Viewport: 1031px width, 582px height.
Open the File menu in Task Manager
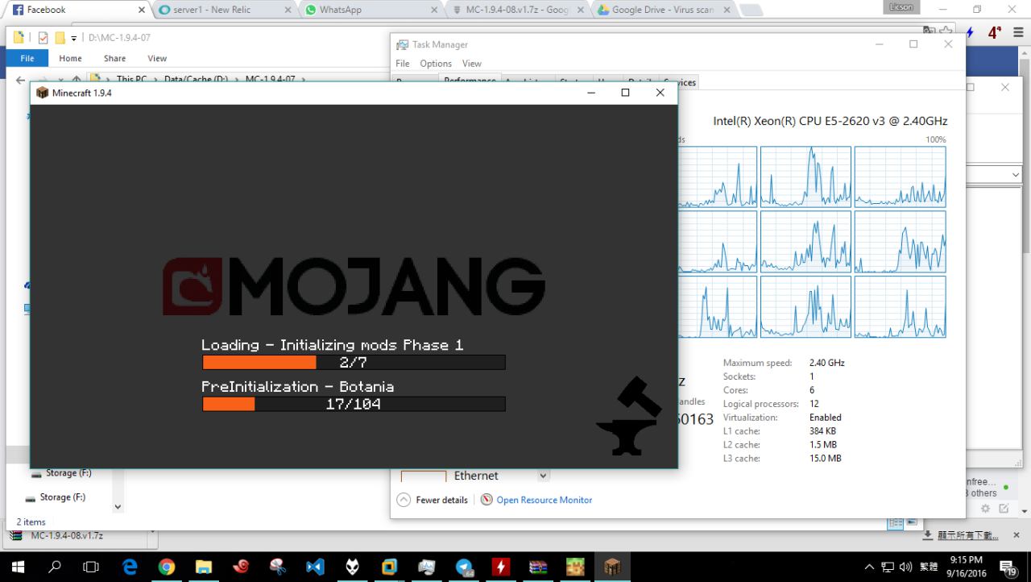[x=403, y=64]
